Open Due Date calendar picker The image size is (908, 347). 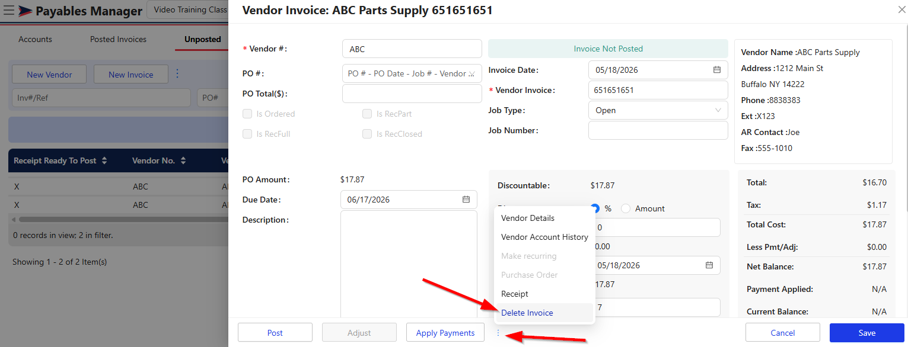tap(466, 200)
